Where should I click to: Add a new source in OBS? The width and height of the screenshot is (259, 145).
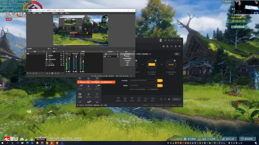pos(47,73)
